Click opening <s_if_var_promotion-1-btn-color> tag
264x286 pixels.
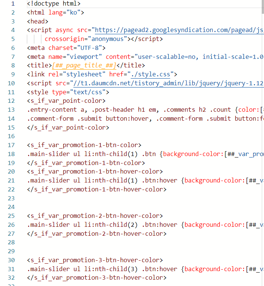coord(84,145)
